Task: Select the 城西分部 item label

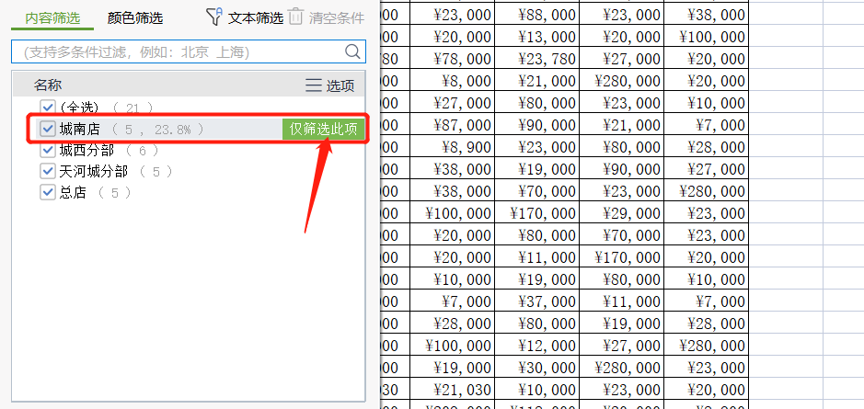Action: click(x=86, y=150)
